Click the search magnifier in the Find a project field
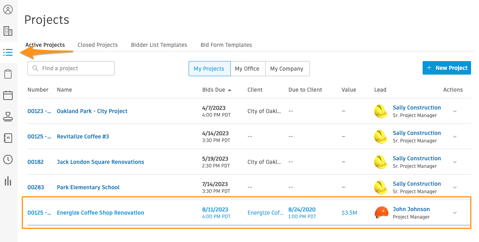Screen dimensions: 479x242 tap(36, 68)
